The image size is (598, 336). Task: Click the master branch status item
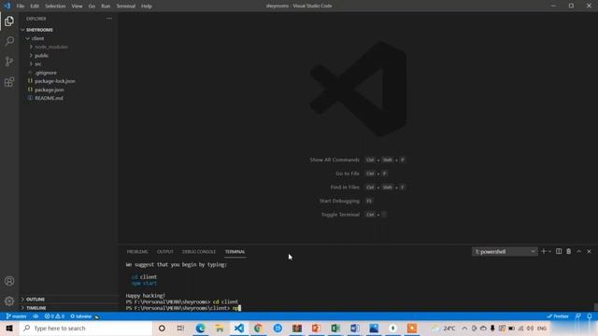coord(17,316)
